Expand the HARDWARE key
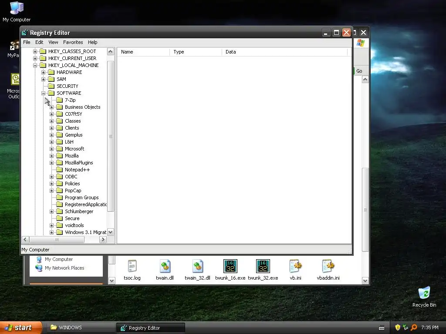Image resolution: width=446 pixels, height=334 pixels. 43,72
